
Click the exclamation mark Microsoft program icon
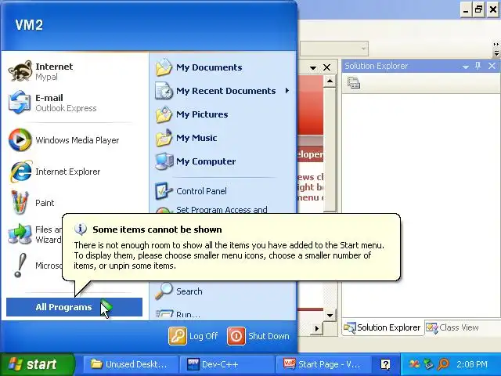pos(20,266)
